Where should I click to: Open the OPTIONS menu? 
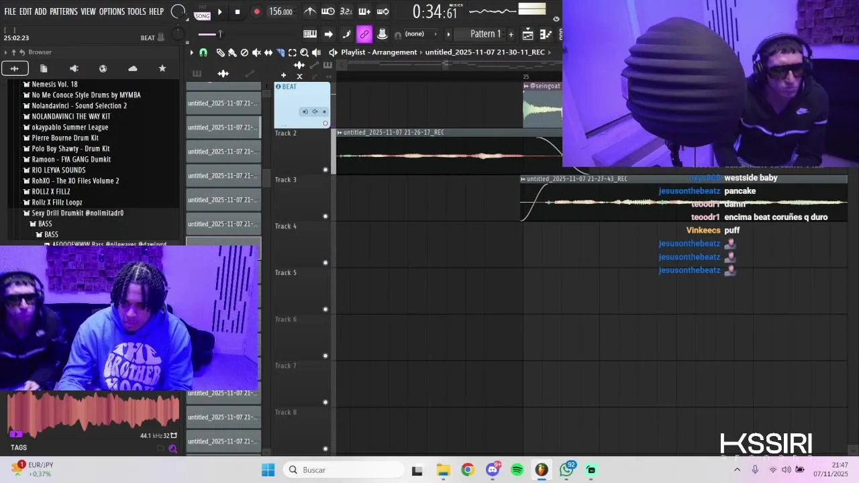click(112, 11)
